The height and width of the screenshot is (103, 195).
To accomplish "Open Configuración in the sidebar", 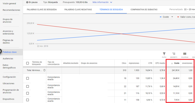I will click(x=9, y=77).
